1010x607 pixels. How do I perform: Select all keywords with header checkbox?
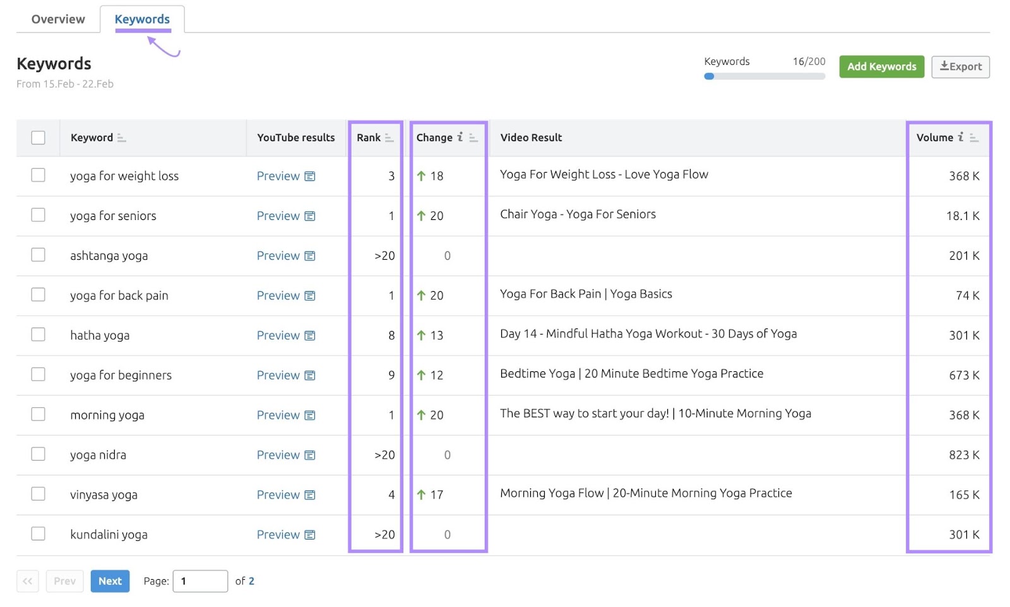38,137
